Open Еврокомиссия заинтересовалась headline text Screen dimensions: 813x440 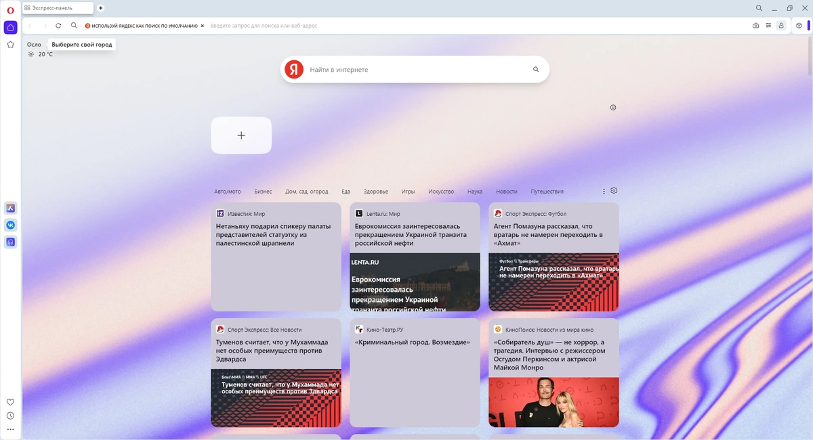pyautogui.click(x=411, y=234)
